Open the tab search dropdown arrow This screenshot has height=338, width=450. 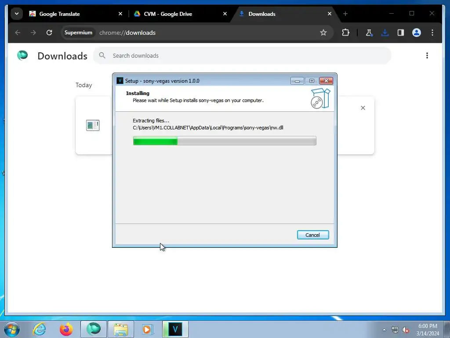coord(17,14)
